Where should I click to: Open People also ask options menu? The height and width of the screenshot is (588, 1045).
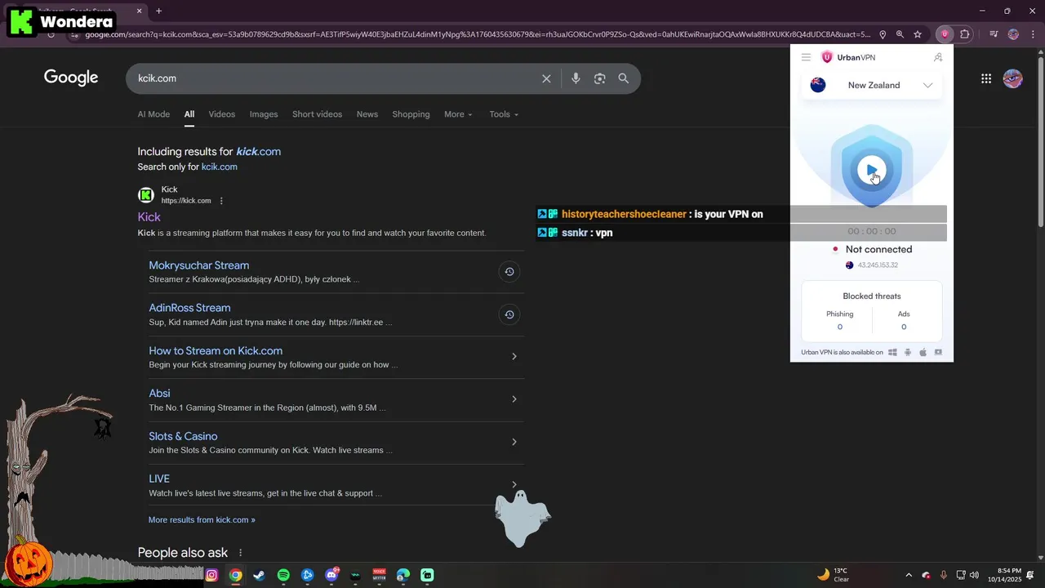(240, 553)
